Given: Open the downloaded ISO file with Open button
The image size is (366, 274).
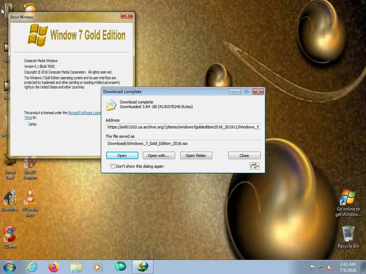Looking at the screenshot, I should pyautogui.click(x=122, y=156).
